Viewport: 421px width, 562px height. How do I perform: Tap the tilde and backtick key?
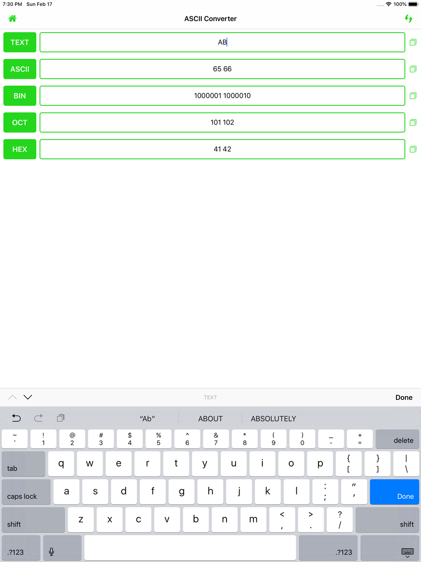point(15,439)
